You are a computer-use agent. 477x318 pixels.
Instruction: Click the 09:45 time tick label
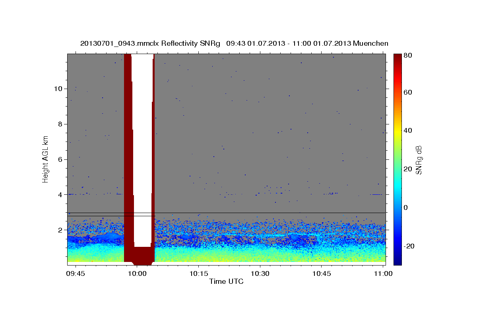tap(76, 273)
